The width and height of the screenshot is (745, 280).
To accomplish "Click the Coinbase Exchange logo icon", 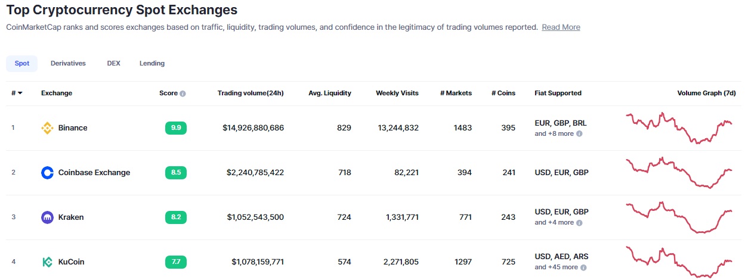I will (x=47, y=173).
